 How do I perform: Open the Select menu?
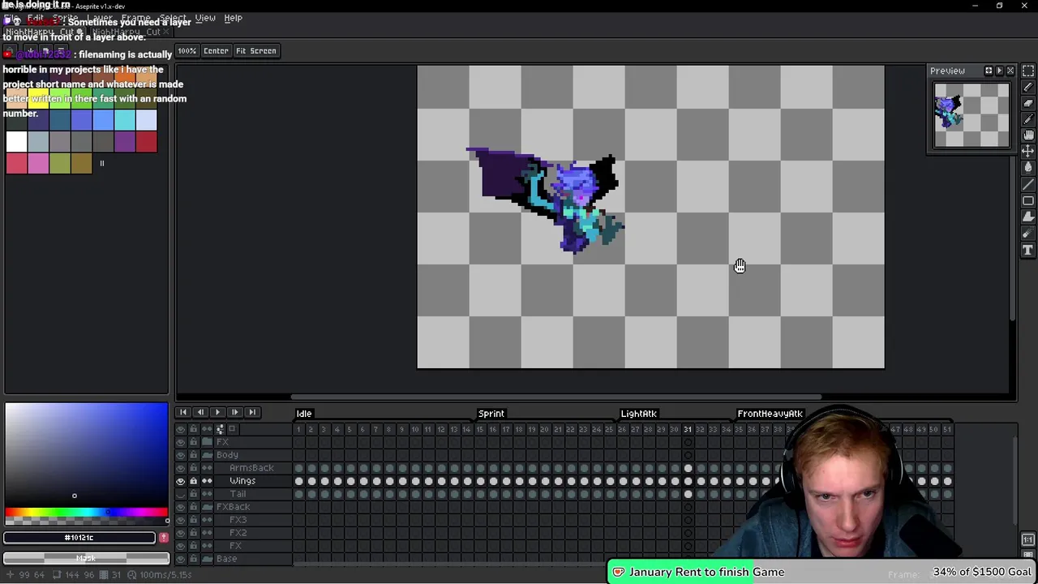tap(172, 18)
